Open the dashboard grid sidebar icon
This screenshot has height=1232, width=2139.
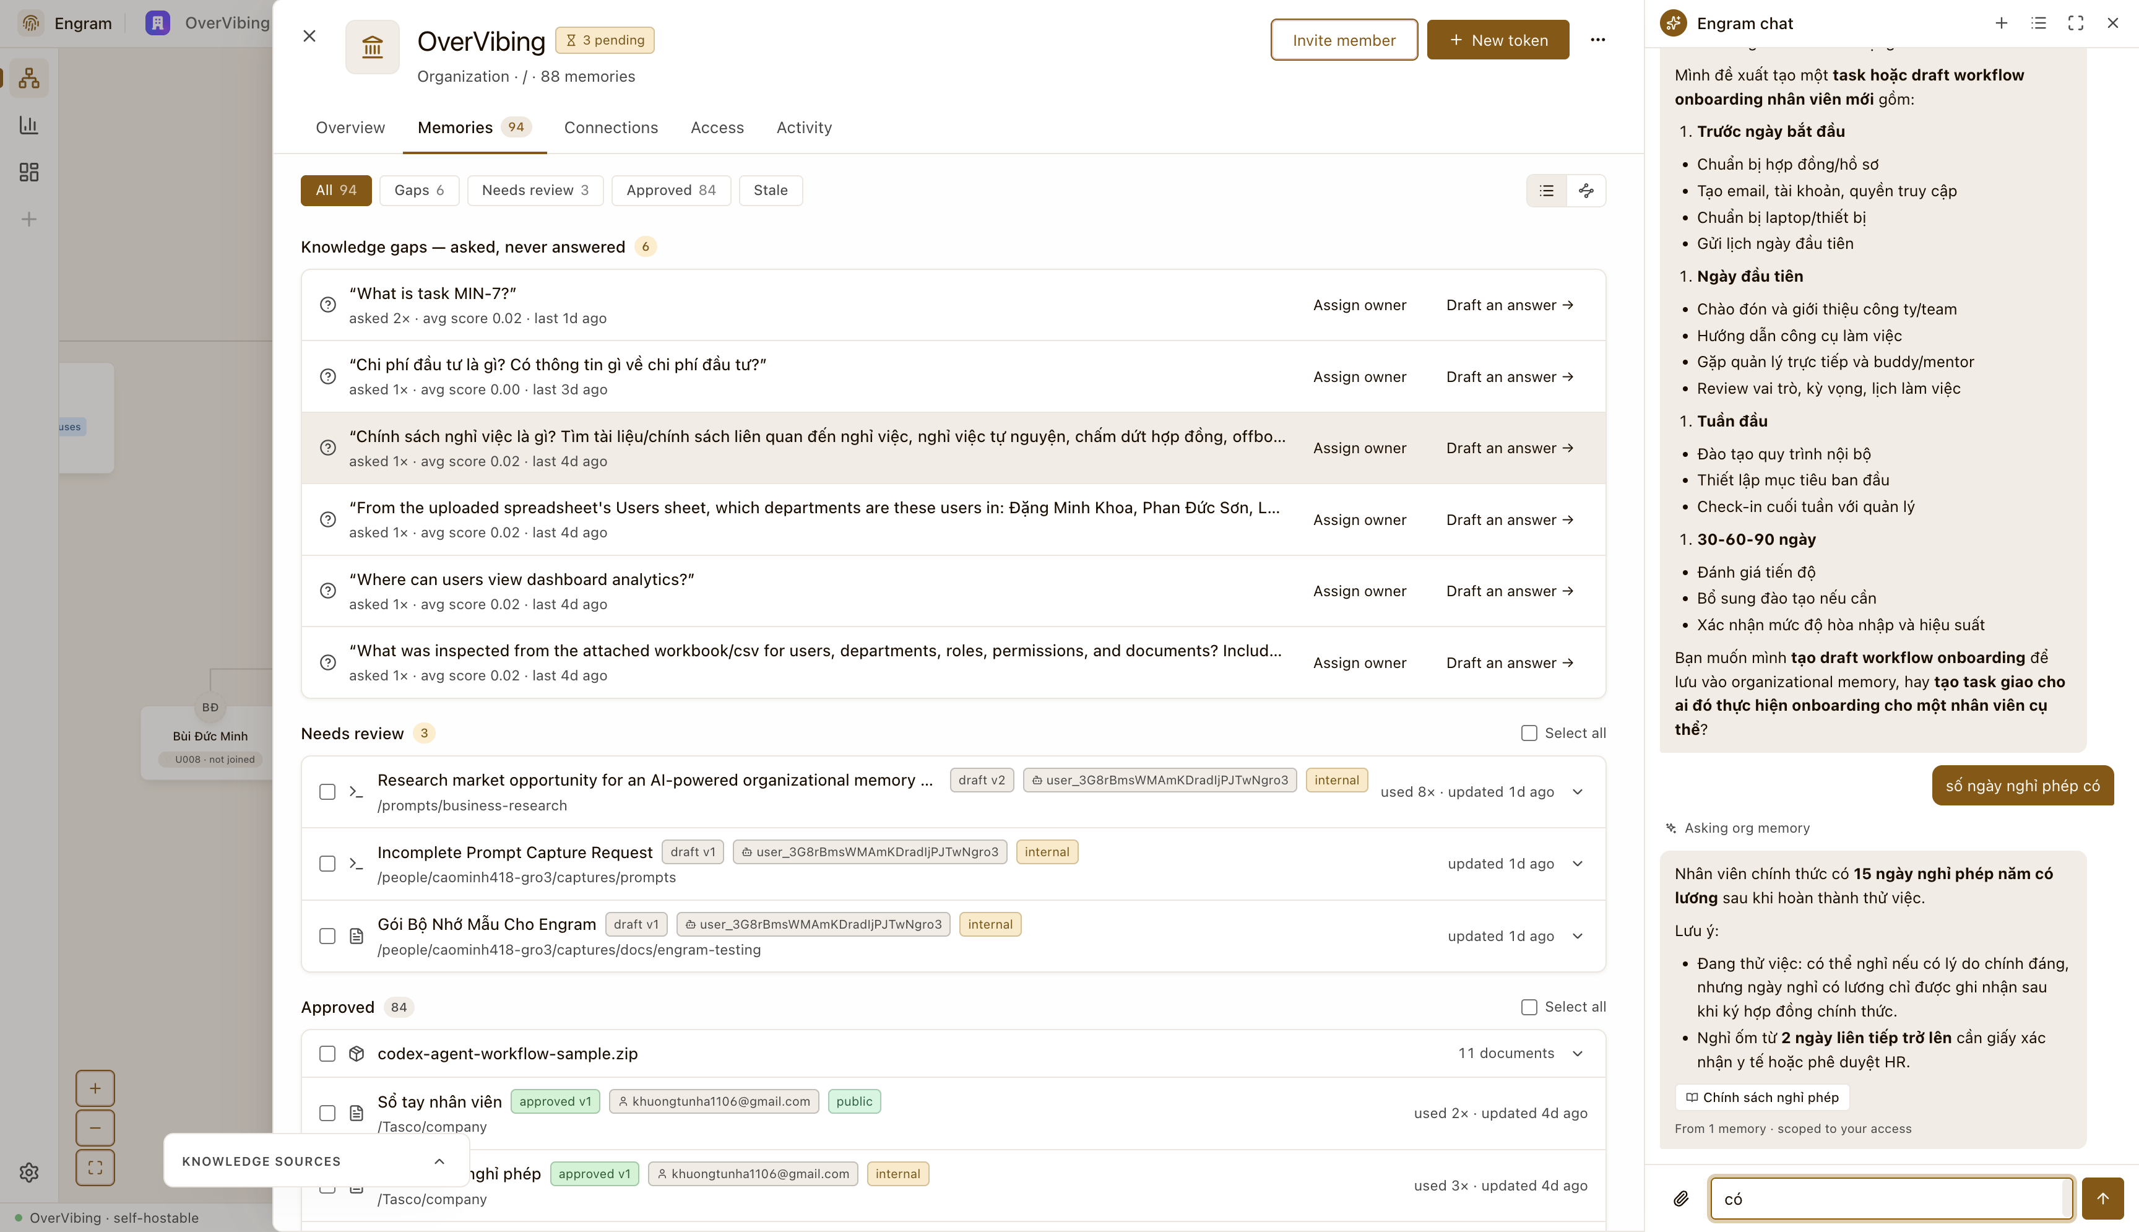pos(28,173)
